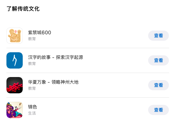Open the 紫禁城600 app icon
178x131 pixels.
pos(15,36)
